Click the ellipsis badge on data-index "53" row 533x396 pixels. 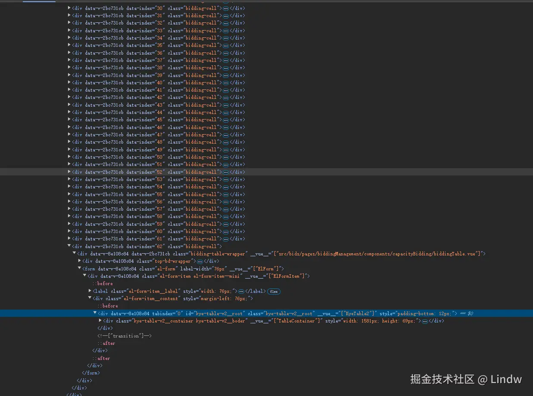coord(225,179)
